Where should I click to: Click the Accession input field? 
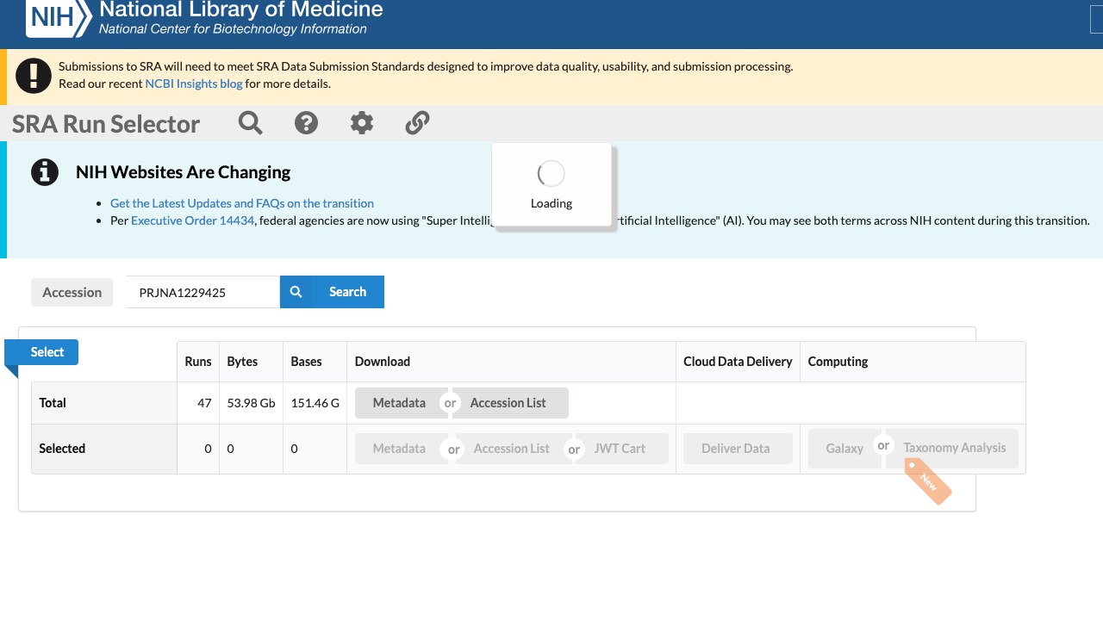pyautogui.click(x=203, y=292)
